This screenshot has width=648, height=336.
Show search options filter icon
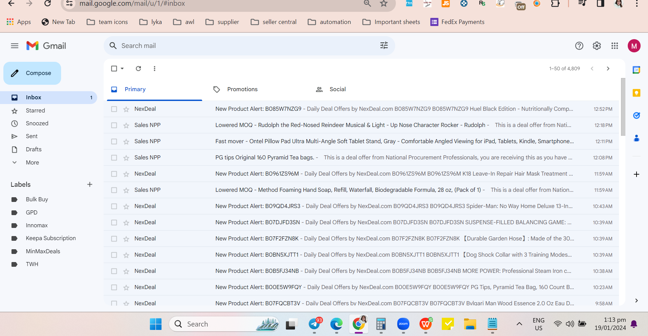384,46
